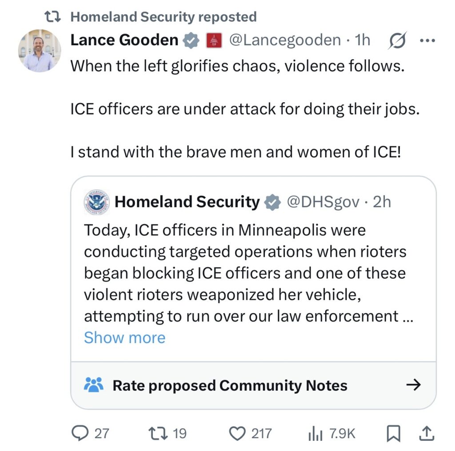
Task: Open Lance Gooden's profile picture
Action: pyautogui.click(x=40, y=51)
